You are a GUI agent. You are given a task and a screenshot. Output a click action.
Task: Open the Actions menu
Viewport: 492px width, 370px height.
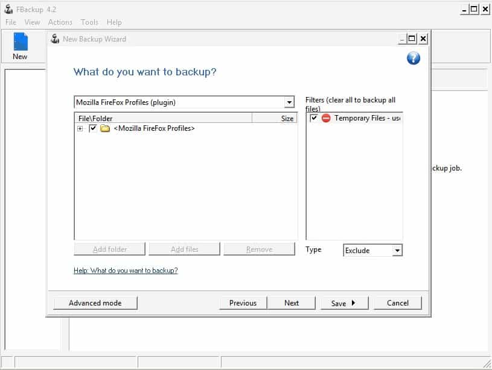[60, 22]
